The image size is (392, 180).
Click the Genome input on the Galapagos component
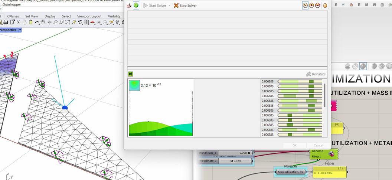tap(317, 151)
